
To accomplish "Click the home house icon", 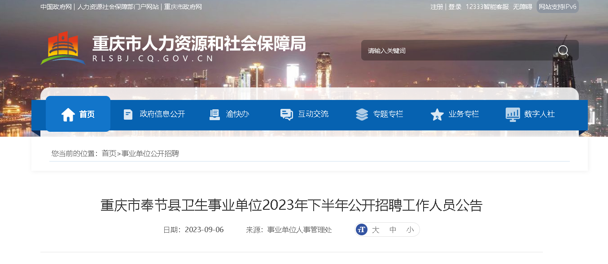I will click(x=68, y=114).
